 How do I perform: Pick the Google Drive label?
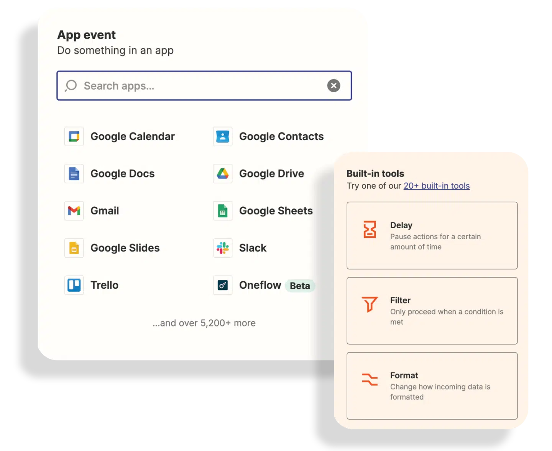pos(271,174)
